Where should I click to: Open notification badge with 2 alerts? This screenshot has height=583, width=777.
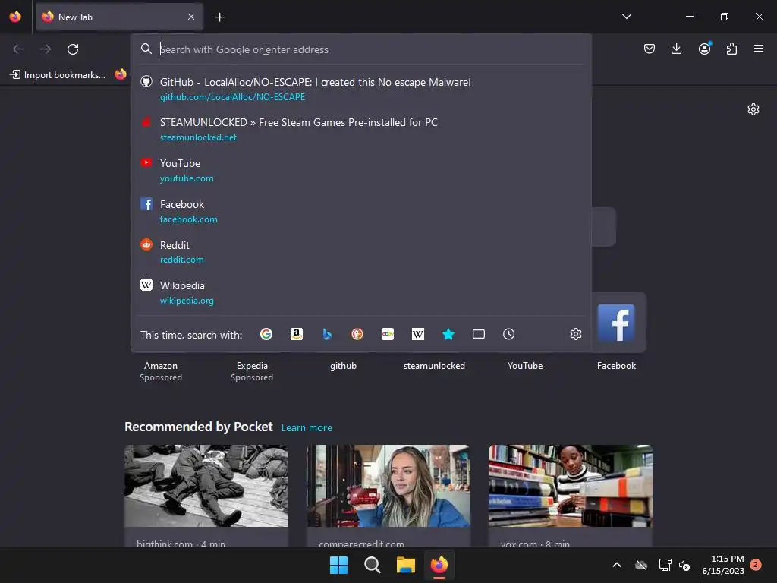coord(756,565)
